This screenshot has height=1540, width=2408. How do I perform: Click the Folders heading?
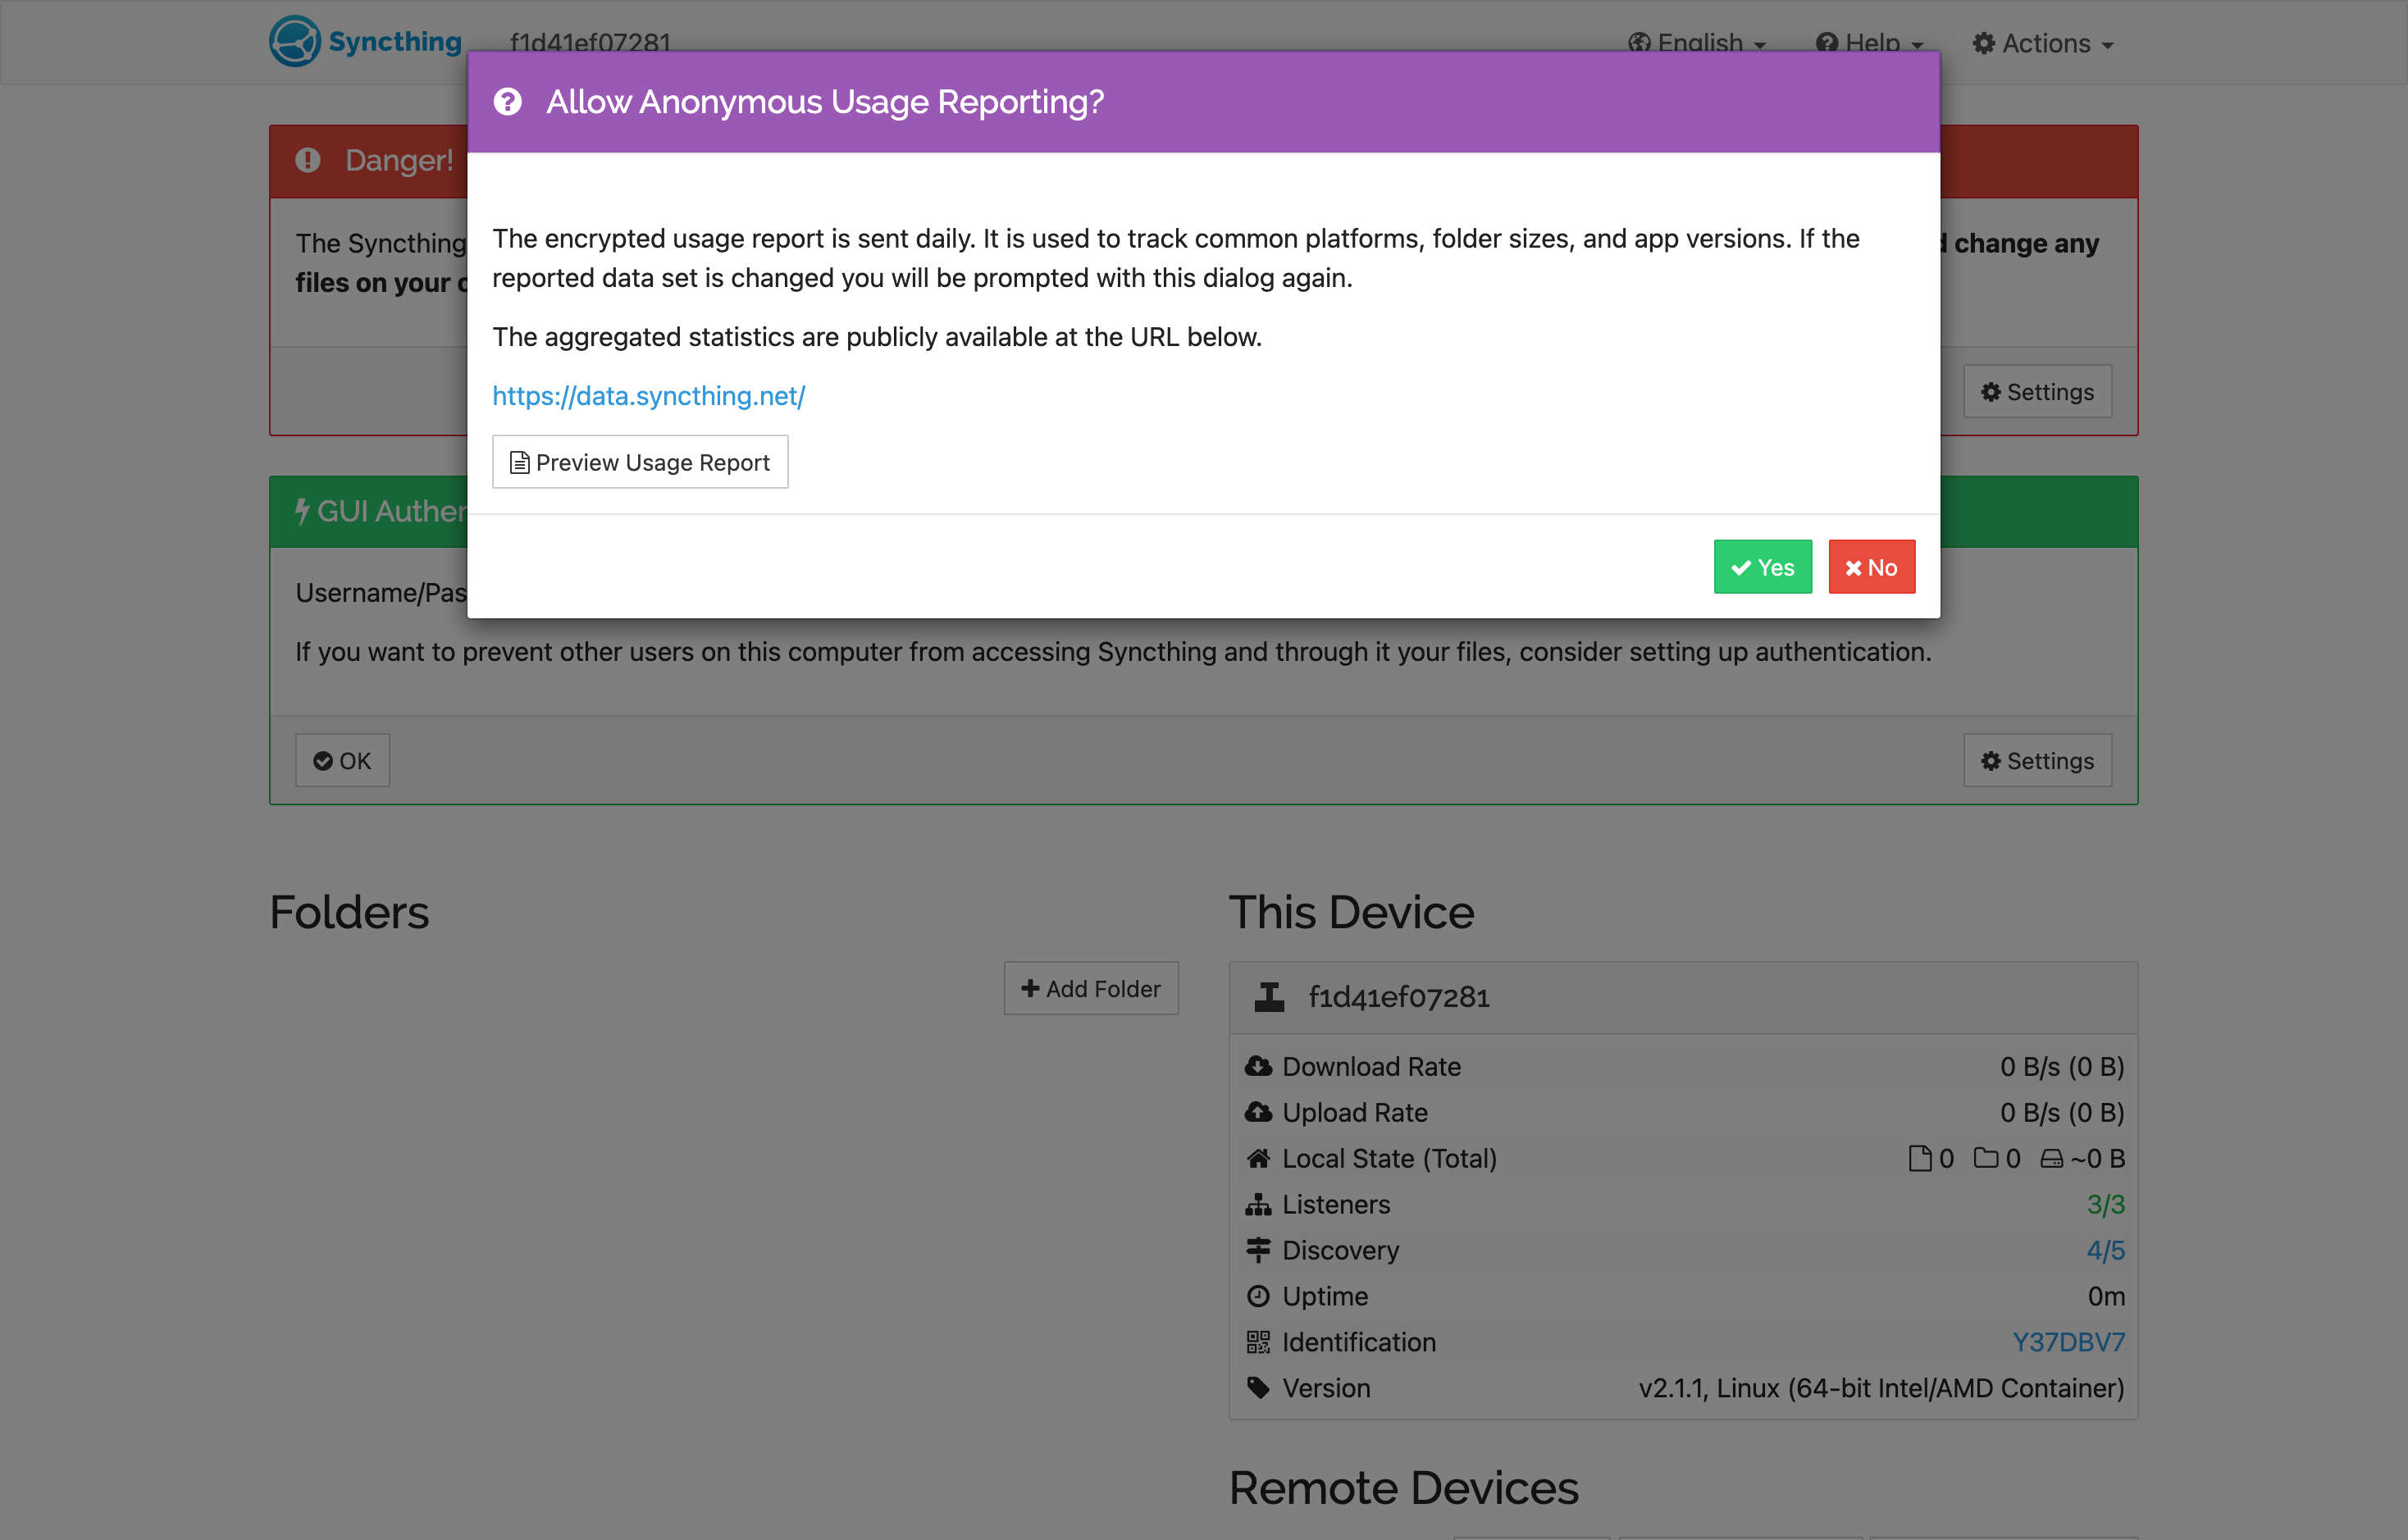click(349, 912)
